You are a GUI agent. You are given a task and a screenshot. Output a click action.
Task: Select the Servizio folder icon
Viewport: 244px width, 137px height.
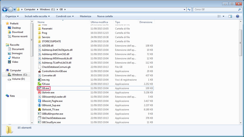[39, 37]
